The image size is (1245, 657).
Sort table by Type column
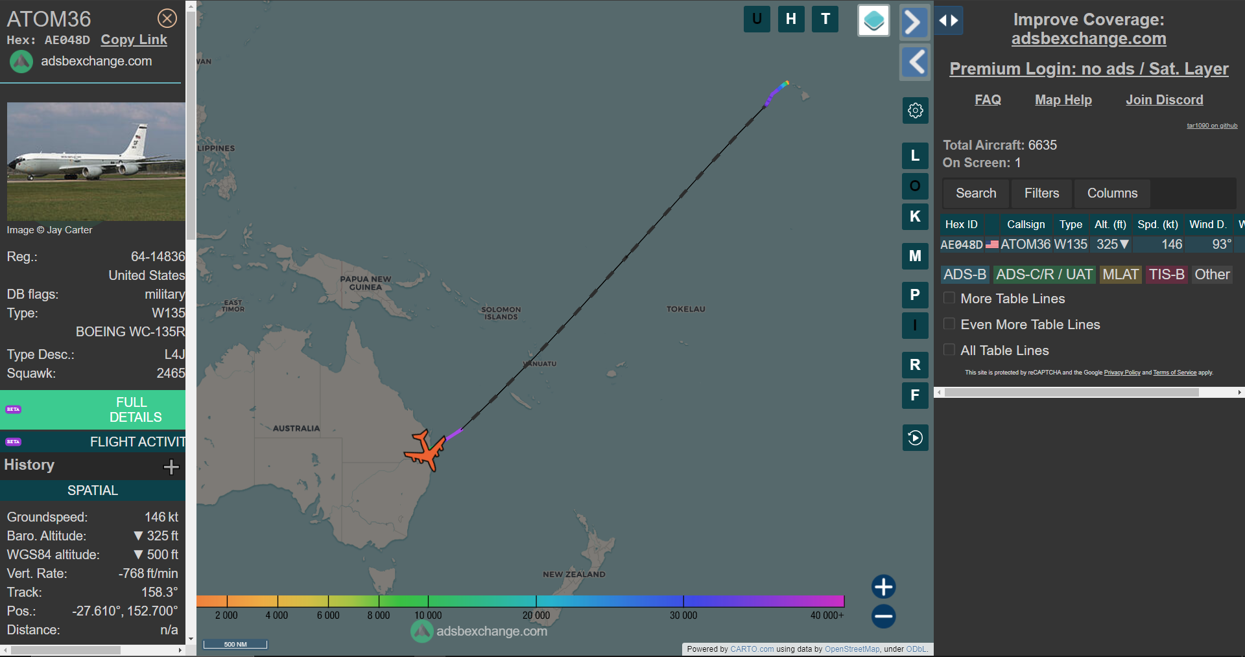click(x=1071, y=224)
